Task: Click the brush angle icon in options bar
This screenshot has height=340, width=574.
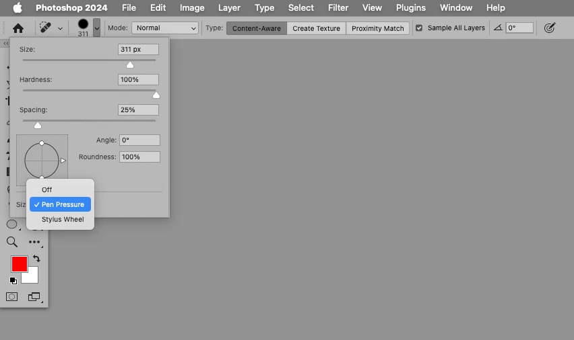Action: pos(498,28)
